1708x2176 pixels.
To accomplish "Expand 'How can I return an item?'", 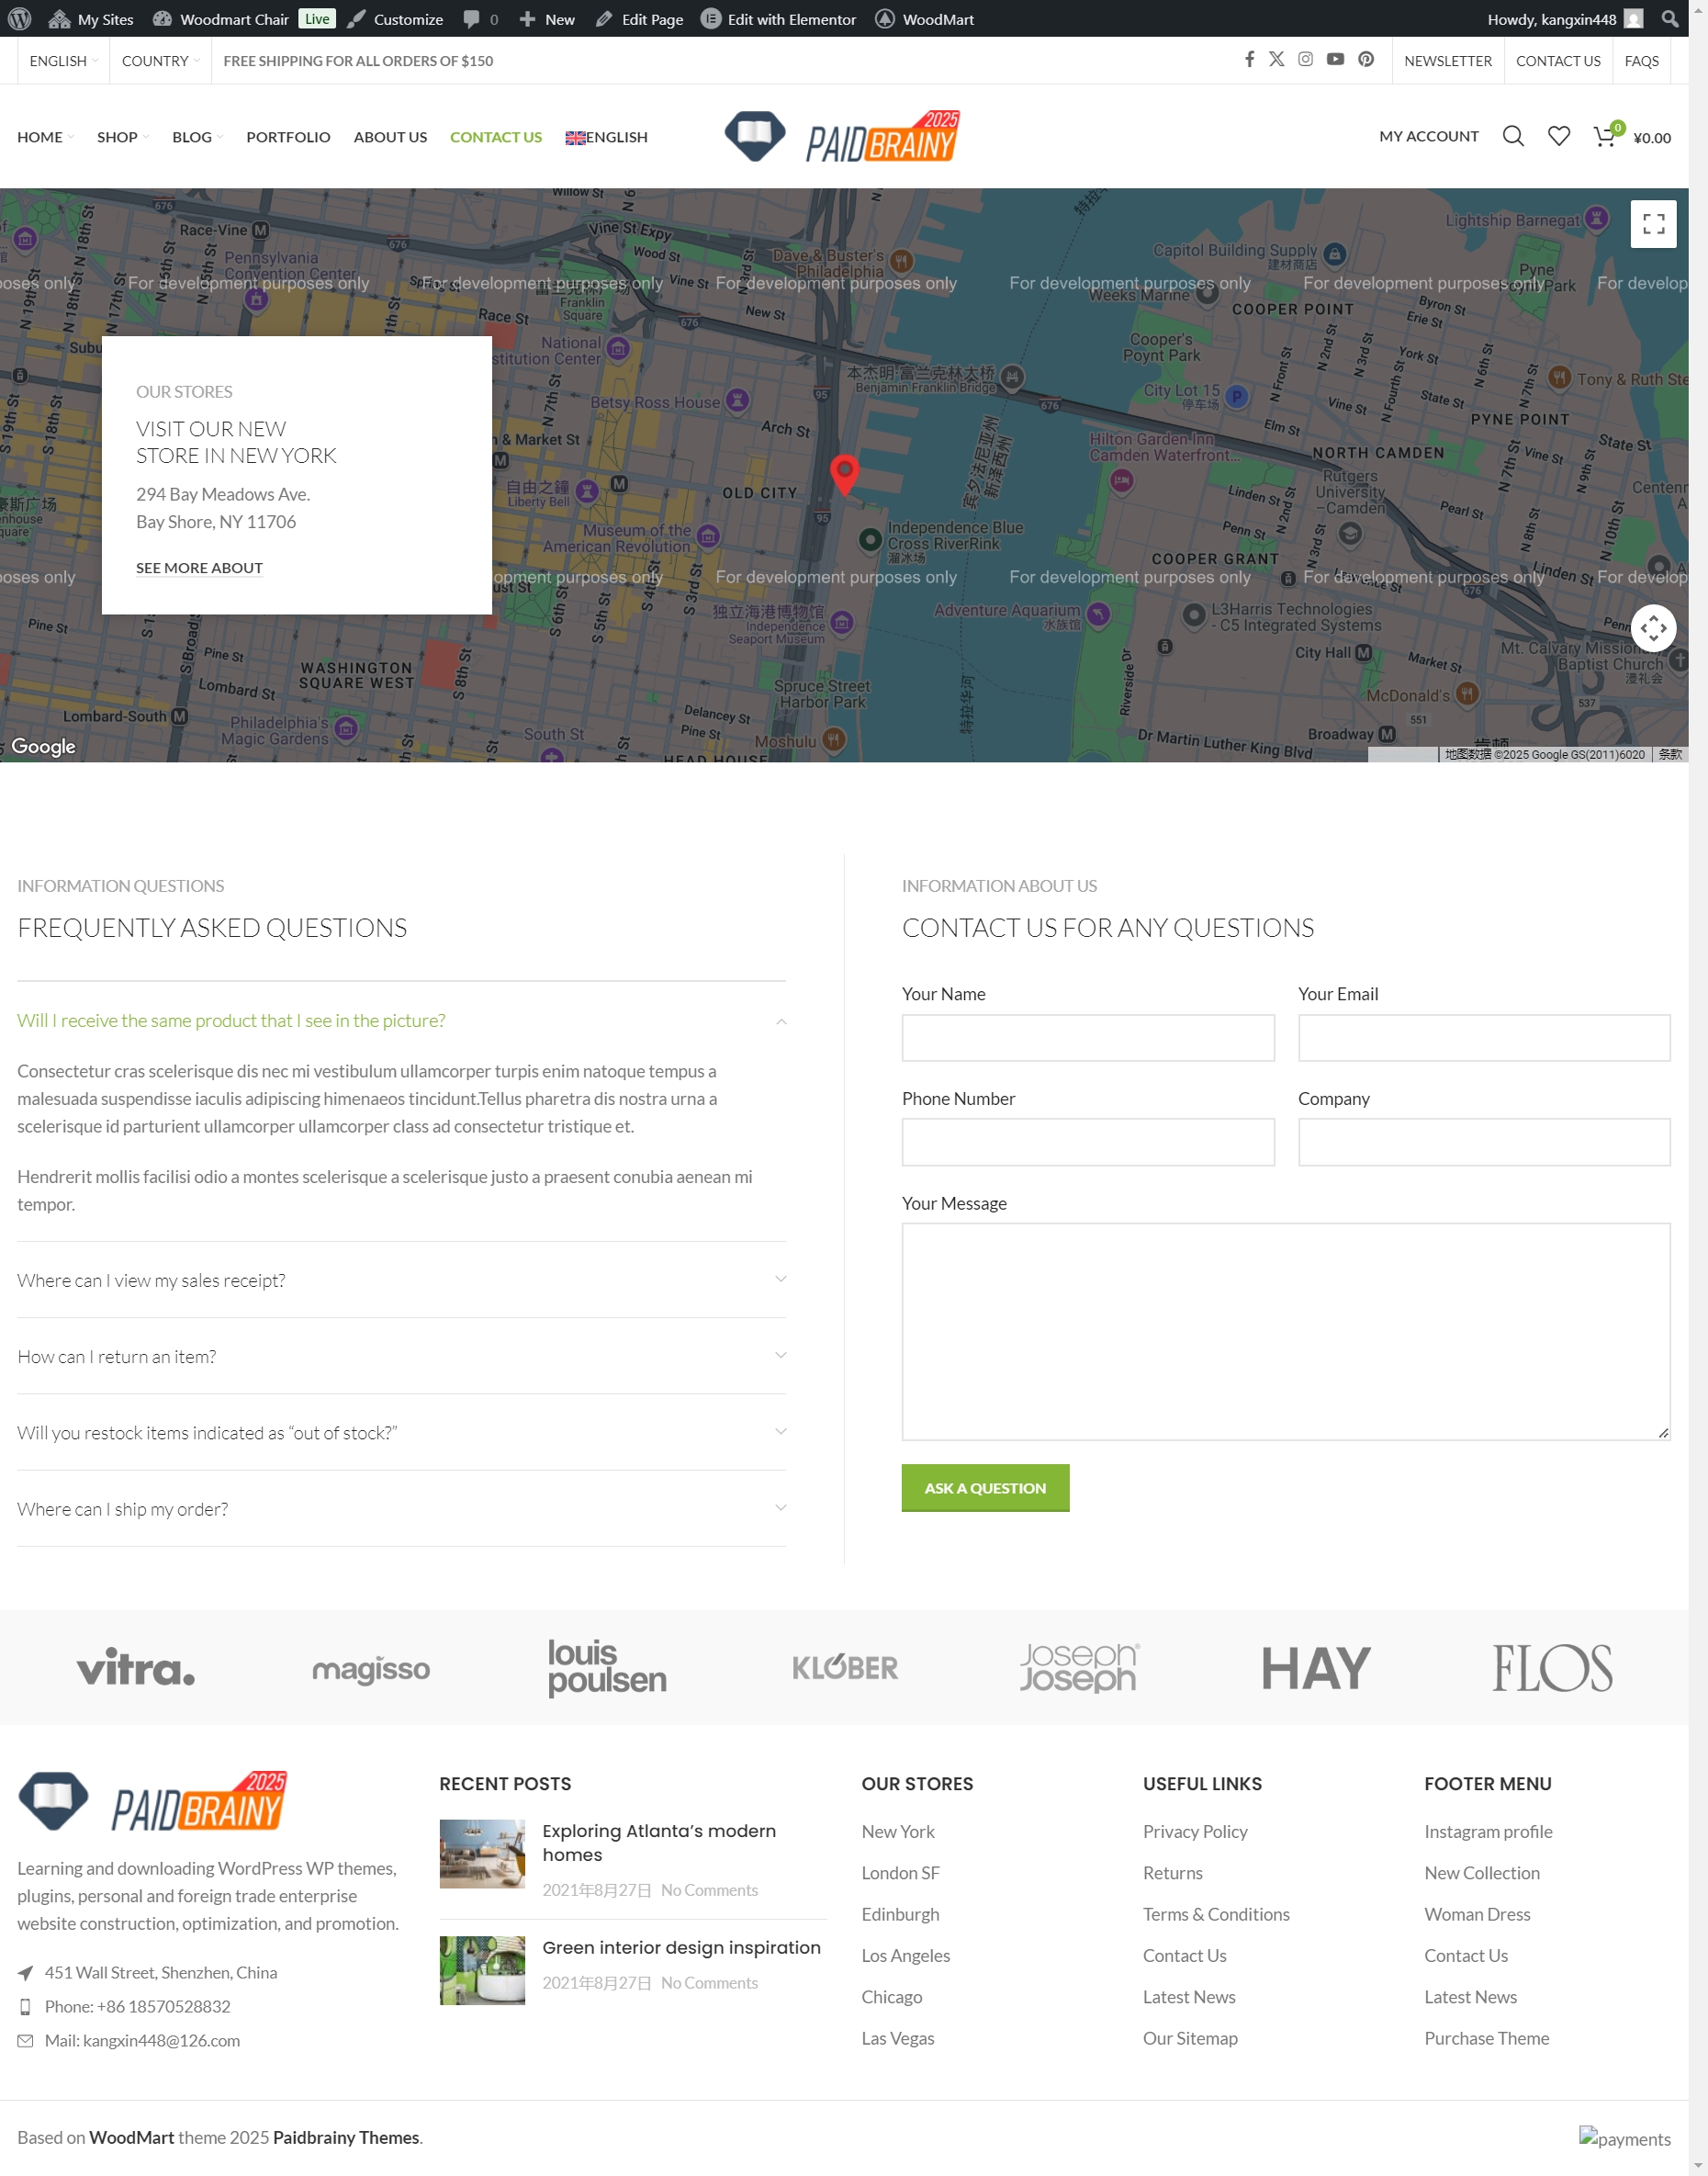I will [x=401, y=1356].
